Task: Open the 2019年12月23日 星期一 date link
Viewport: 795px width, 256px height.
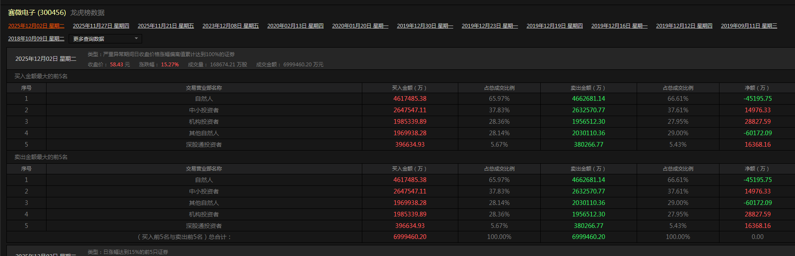Action: (490, 26)
